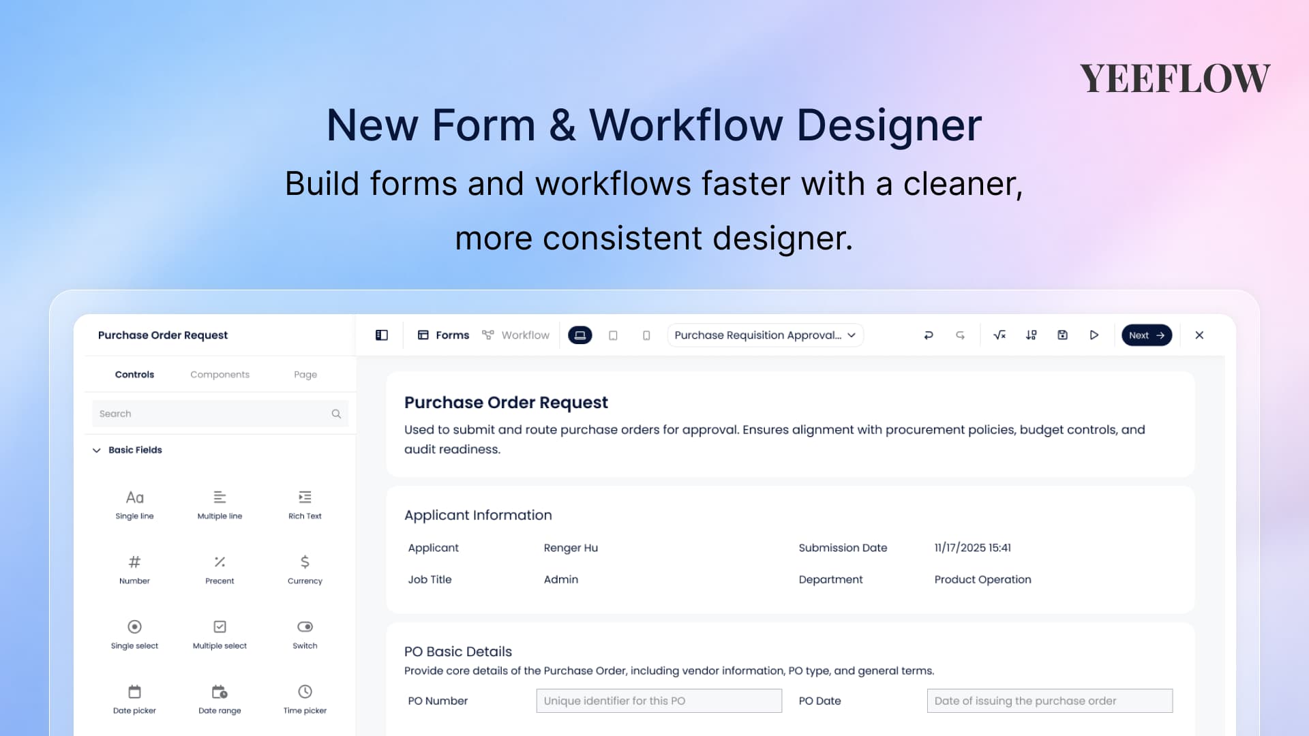
Task: Open the Workflow tab
Action: 516,335
